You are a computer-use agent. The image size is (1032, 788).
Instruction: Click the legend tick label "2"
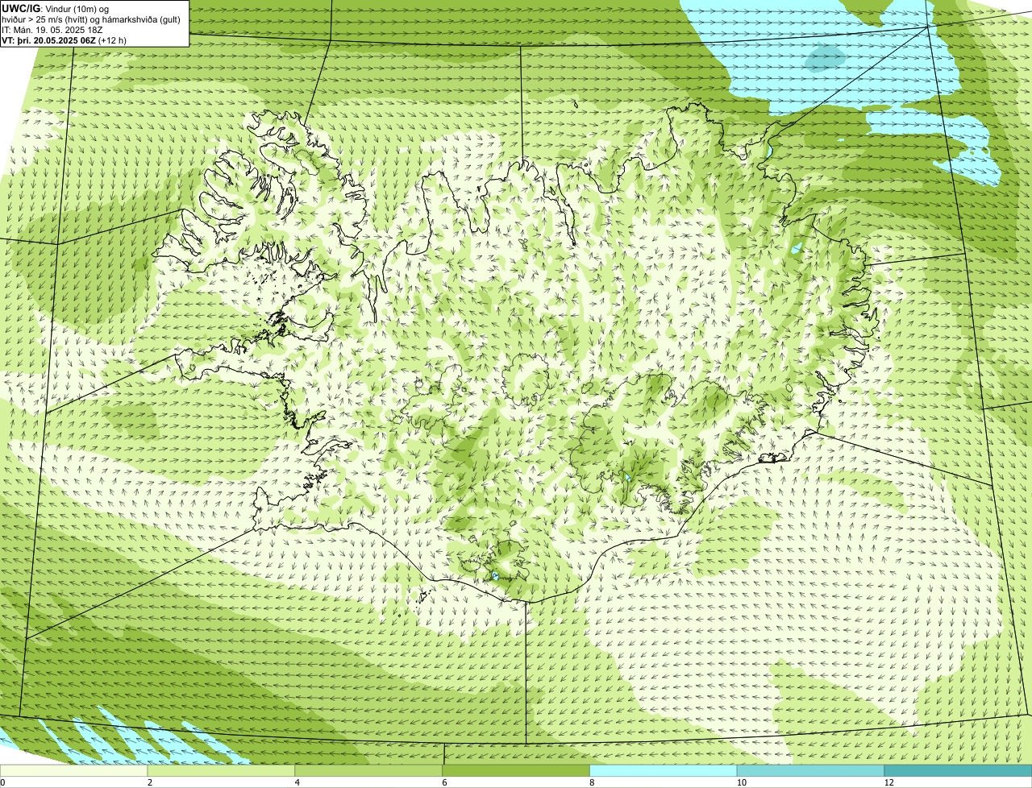click(x=150, y=782)
